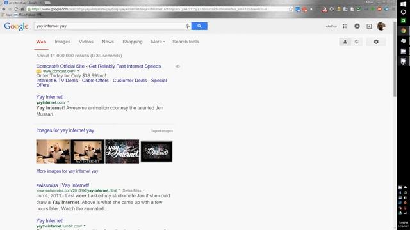Switch to global results globe toggle
This screenshot has height=230, width=410.
[357, 42]
